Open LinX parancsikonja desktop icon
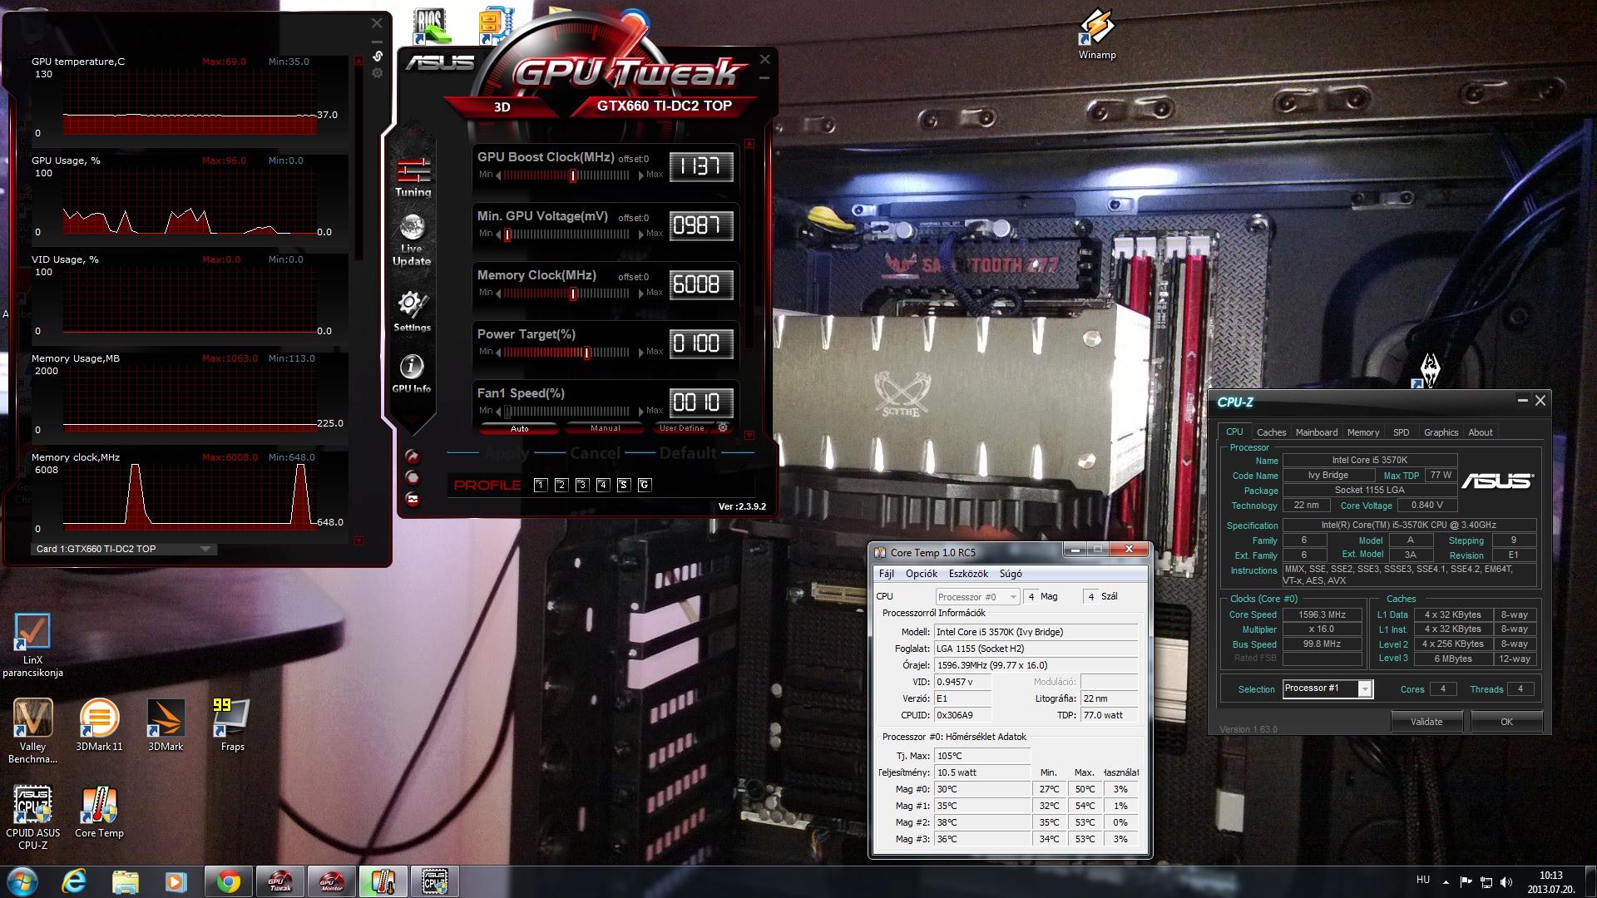 [x=32, y=646]
